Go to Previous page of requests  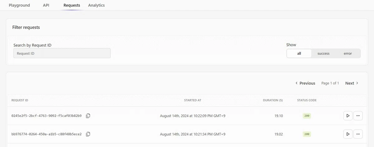click(305, 83)
